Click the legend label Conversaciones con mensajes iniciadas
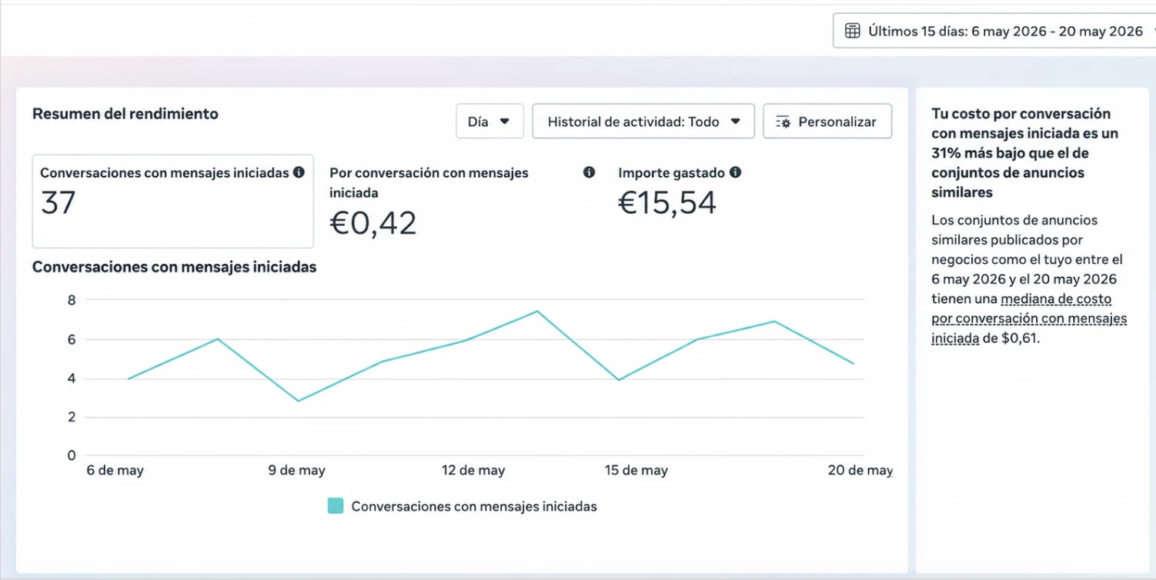Screen dimensions: 1156x580 pos(474,506)
